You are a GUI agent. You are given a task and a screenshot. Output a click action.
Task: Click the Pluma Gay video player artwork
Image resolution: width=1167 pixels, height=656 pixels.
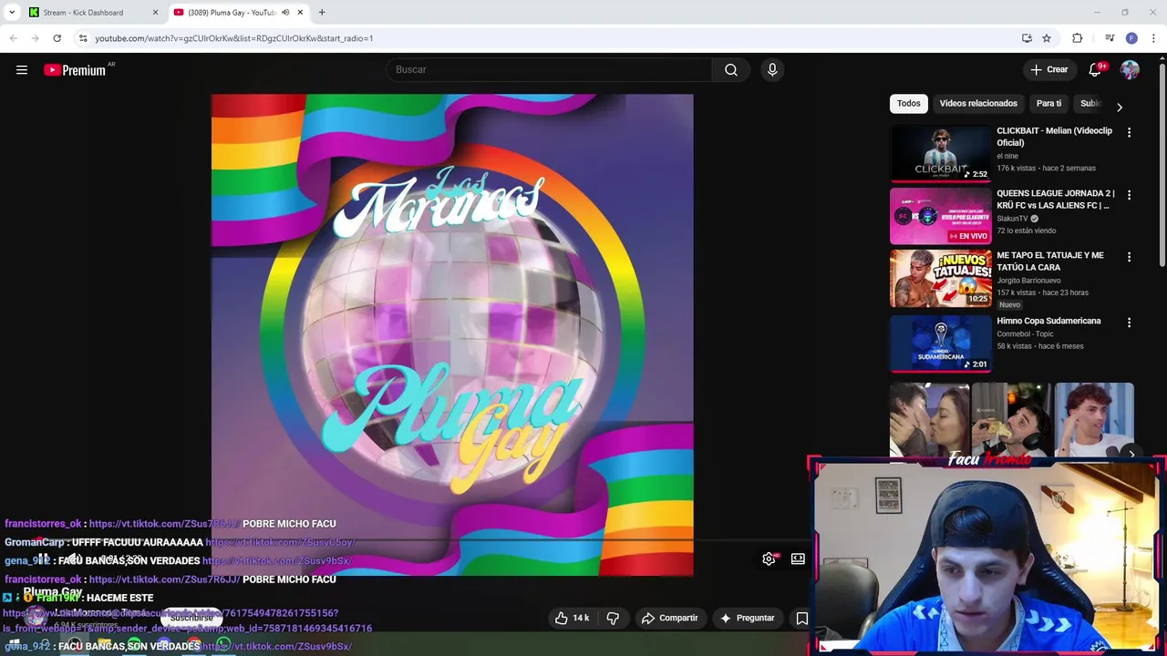[452, 334]
